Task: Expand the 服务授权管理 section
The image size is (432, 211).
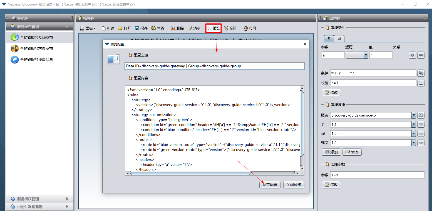Action: coord(39,199)
